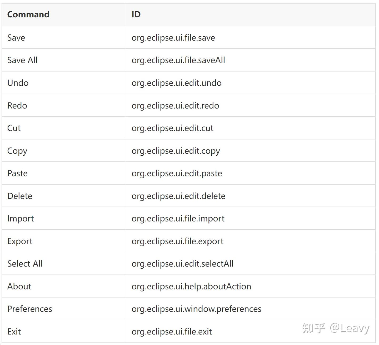Click the org.eclipse.ui.help.aboutAction ID

point(191,286)
